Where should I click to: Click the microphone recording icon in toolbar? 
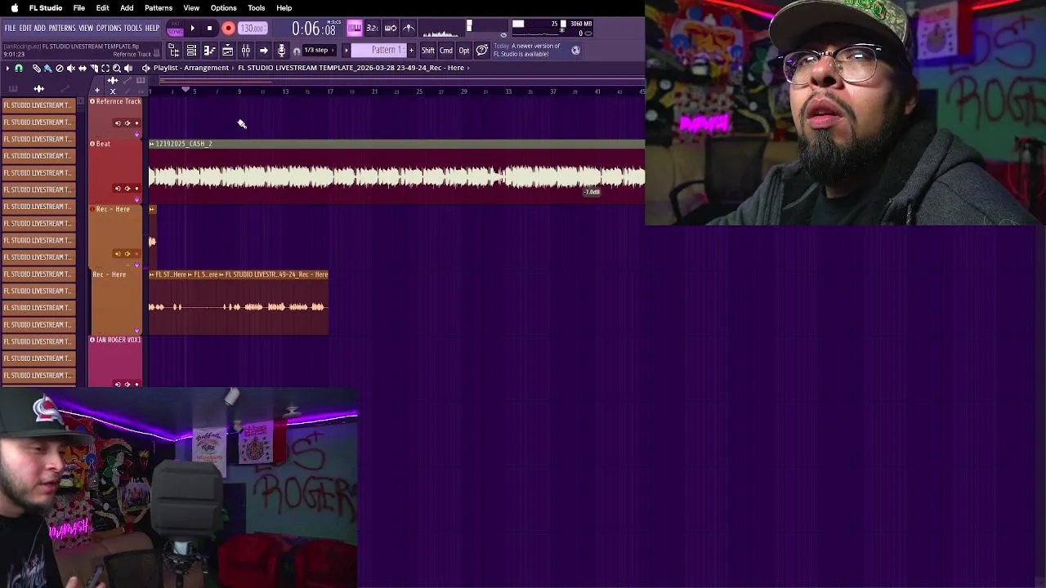pyautogui.click(x=281, y=51)
